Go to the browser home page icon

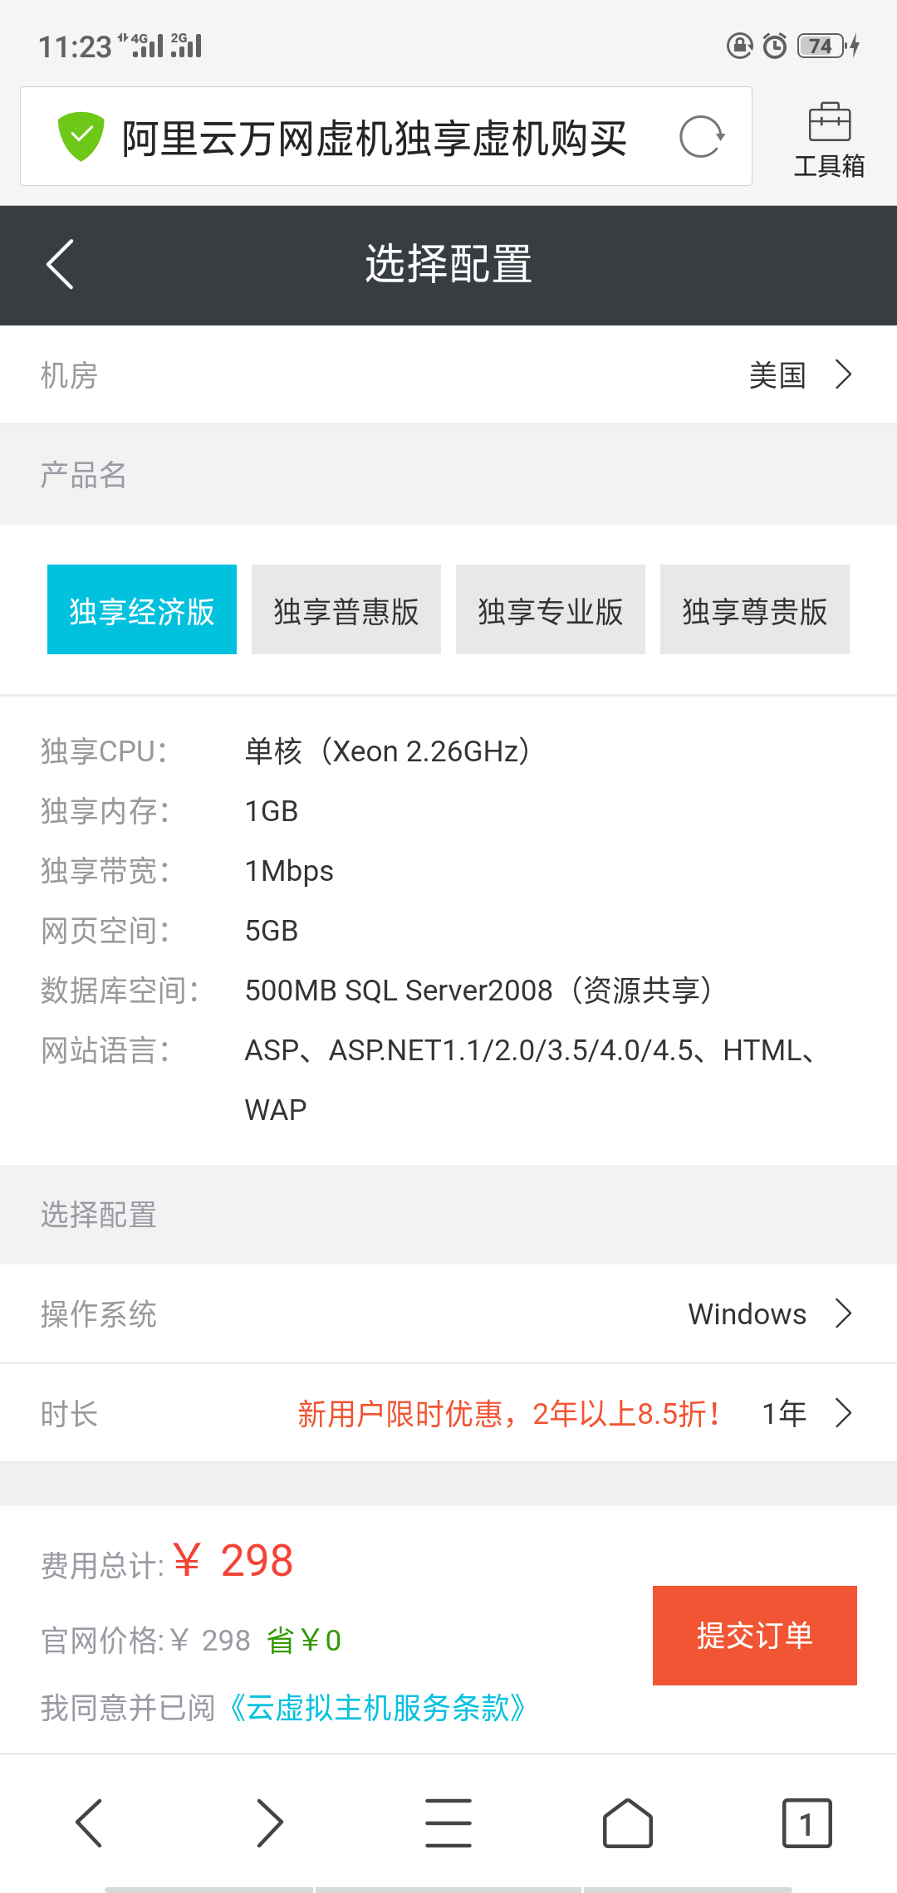[x=628, y=1822]
